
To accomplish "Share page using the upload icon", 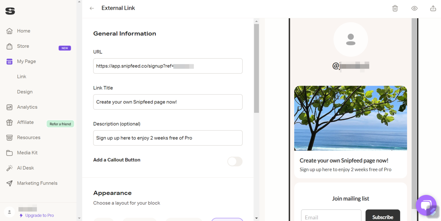I will click(x=433, y=8).
